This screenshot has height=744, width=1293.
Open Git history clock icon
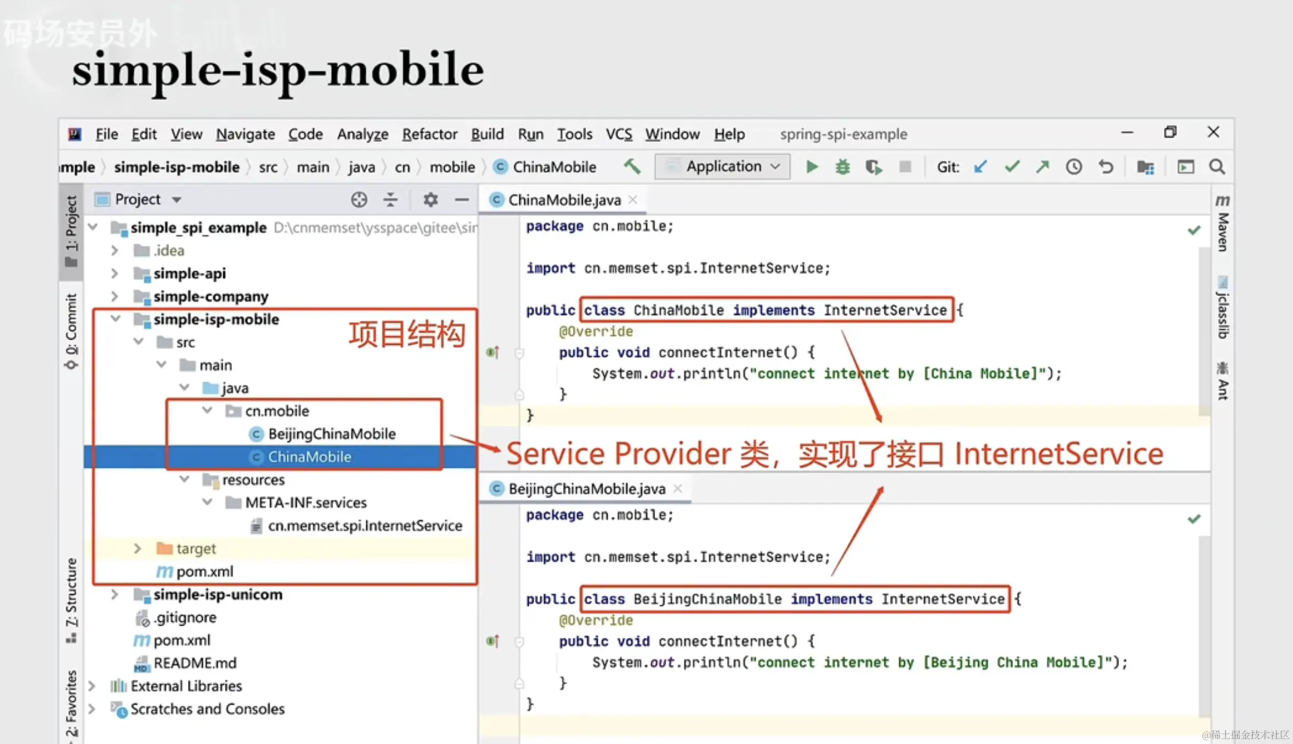(x=1074, y=167)
